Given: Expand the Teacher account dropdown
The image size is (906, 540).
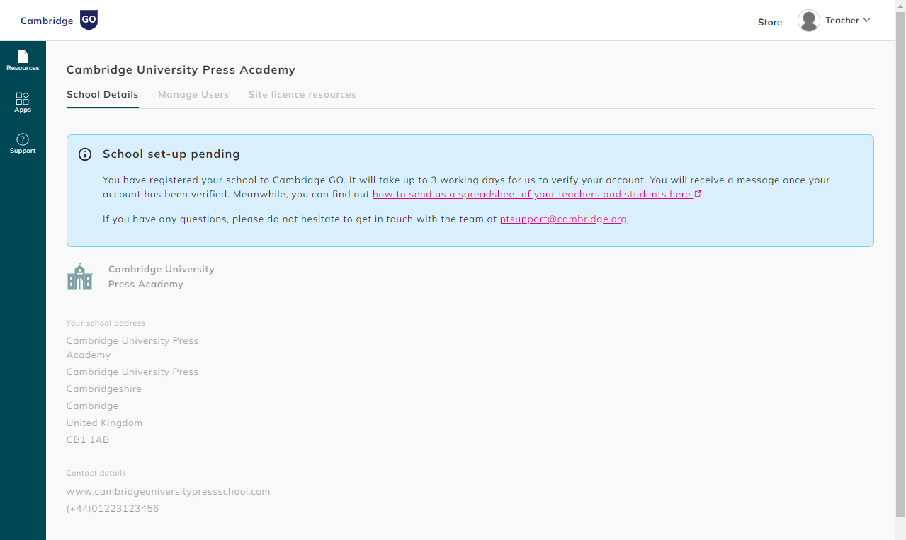Looking at the screenshot, I should tap(847, 21).
